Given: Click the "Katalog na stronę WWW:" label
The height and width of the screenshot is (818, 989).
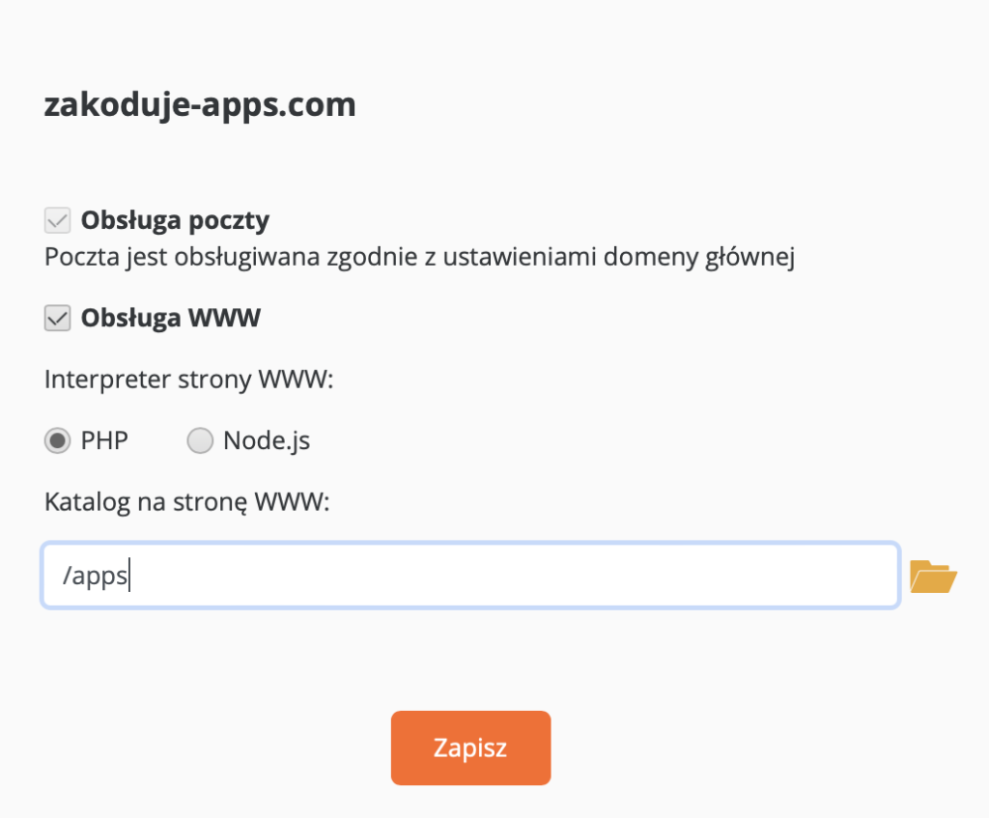Looking at the screenshot, I should point(186,502).
